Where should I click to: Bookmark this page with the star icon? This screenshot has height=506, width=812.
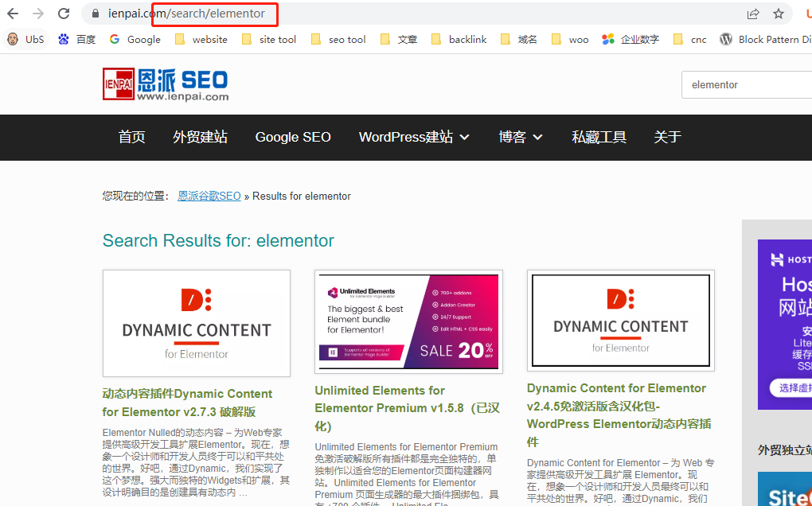[779, 14]
